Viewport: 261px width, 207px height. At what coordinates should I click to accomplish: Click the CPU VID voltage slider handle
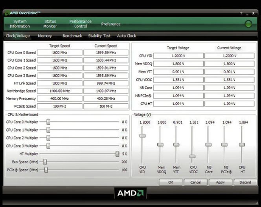point(142,136)
